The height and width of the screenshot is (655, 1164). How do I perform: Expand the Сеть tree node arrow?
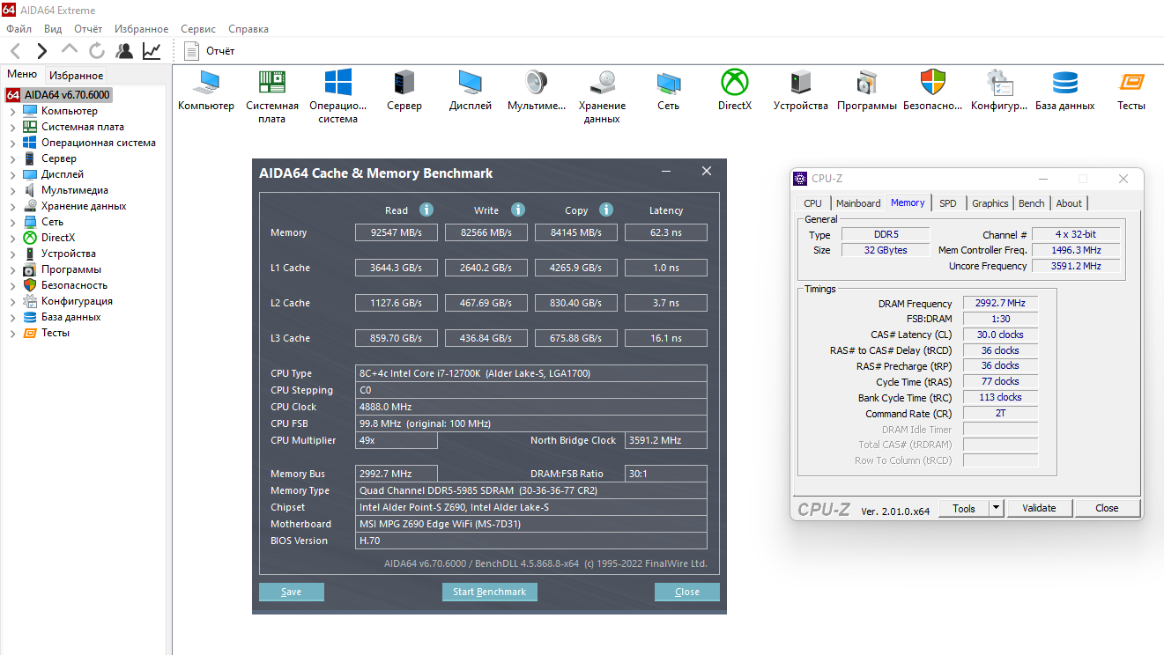pos(12,222)
